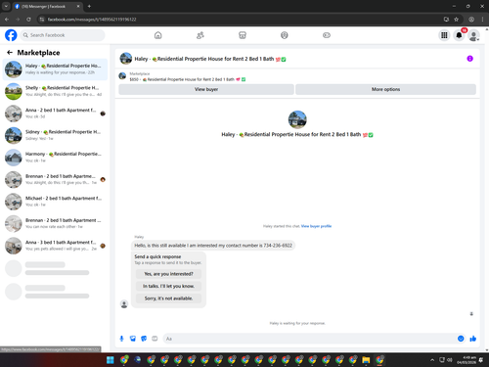Image resolution: width=489 pixels, height=367 pixels.
Task: Open the Marketplace storefront icon in top nav
Action: point(243,35)
